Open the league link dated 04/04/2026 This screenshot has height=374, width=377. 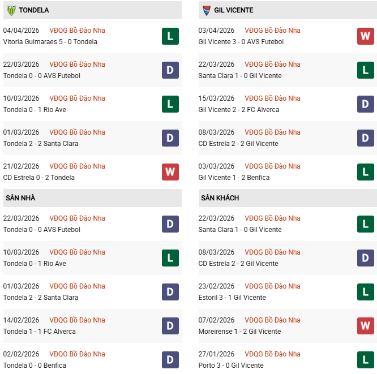tap(77, 31)
